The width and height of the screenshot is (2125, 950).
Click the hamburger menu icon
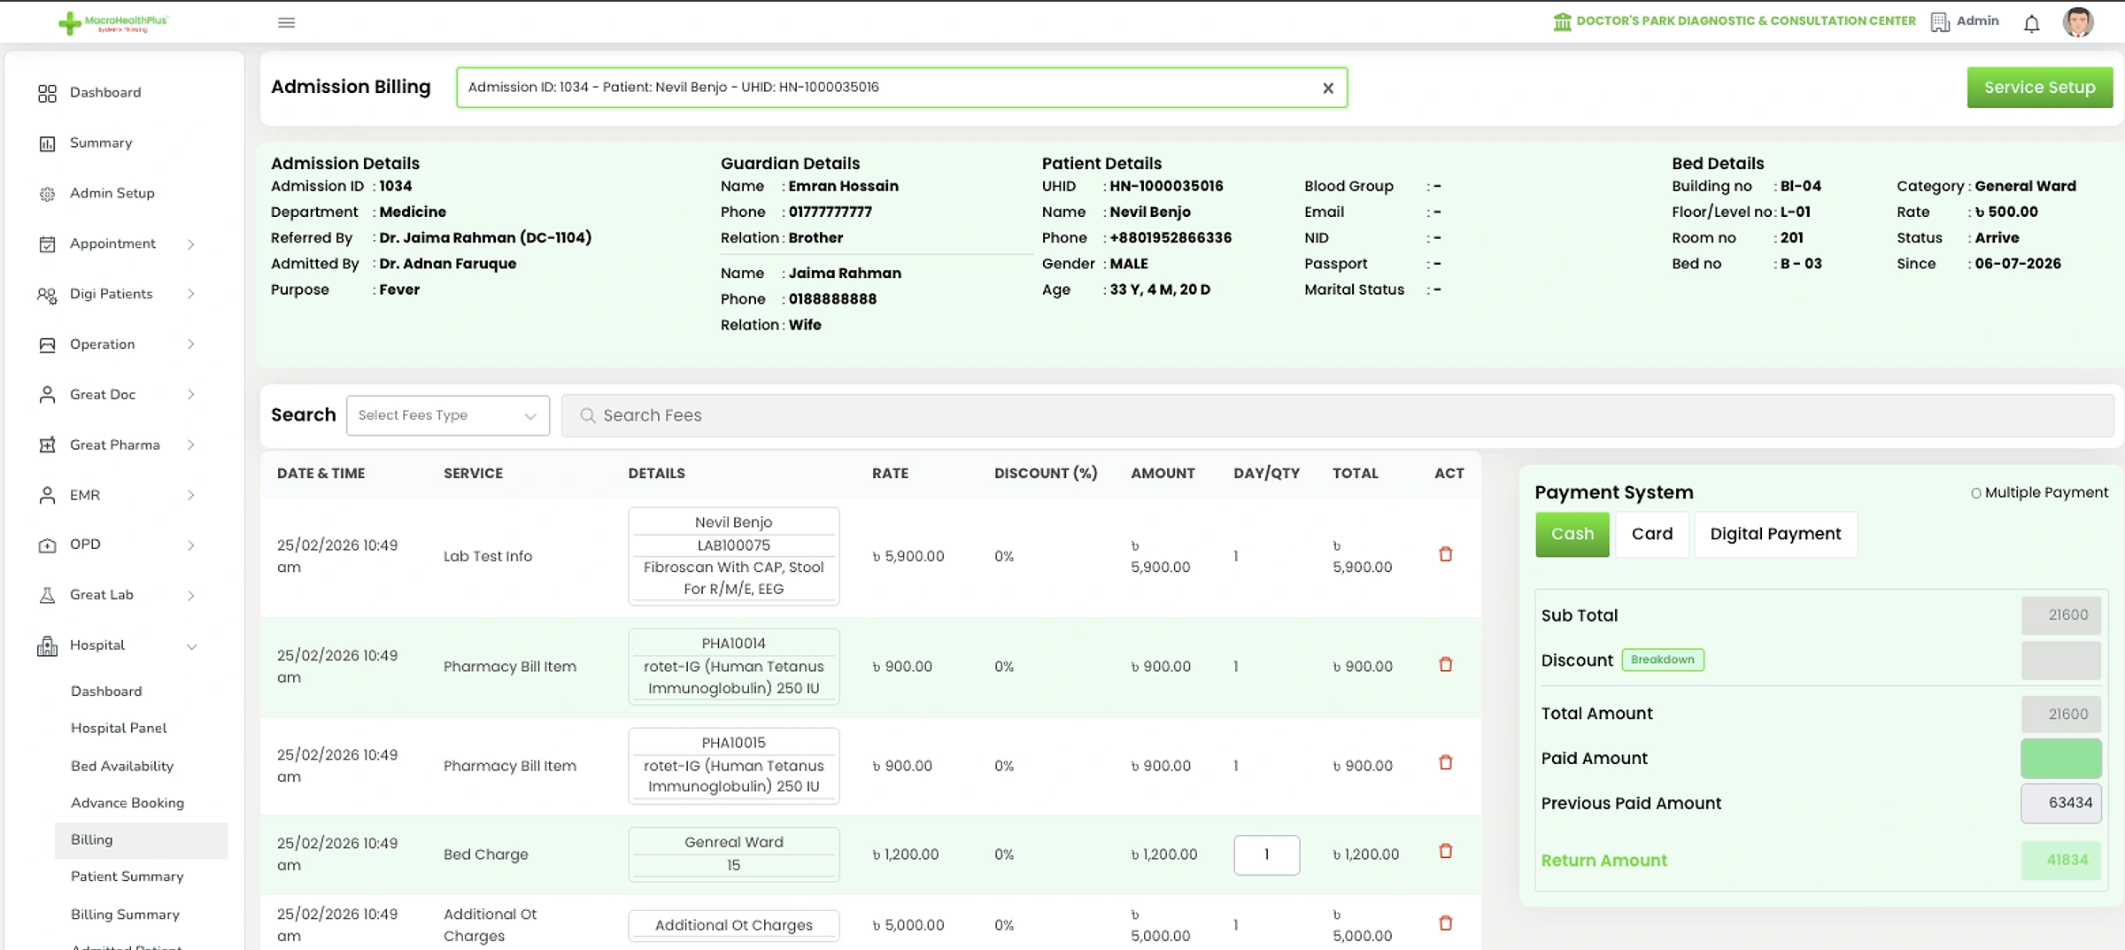[x=286, y=22]
